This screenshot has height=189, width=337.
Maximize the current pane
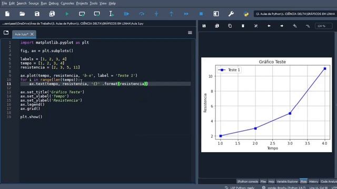click(x=216, y=14)
